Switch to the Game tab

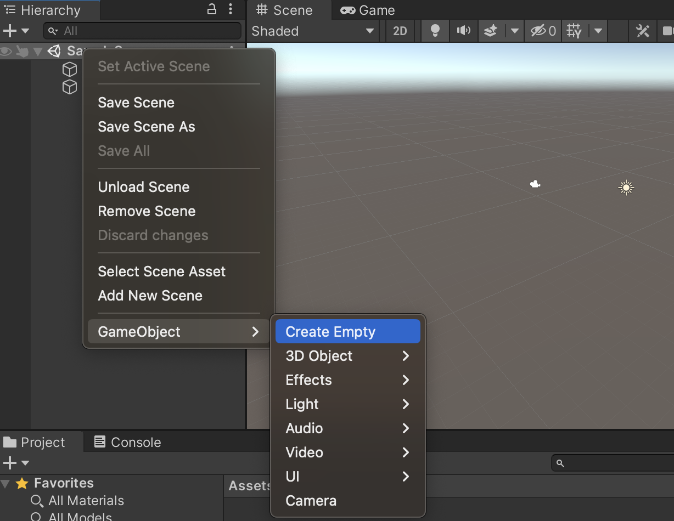click(367, 10)
